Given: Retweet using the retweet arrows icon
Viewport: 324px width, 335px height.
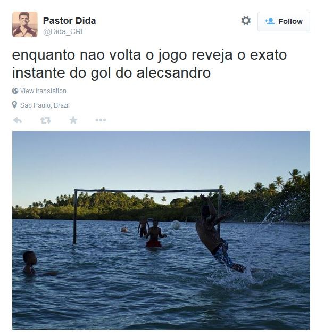Looking at the screenshot, I should (45, 120).
